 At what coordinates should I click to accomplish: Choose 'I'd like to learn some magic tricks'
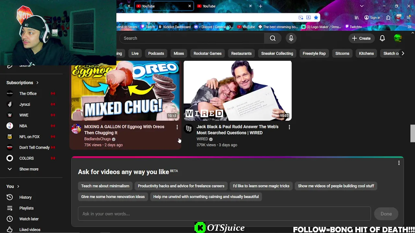pos(261,186)
